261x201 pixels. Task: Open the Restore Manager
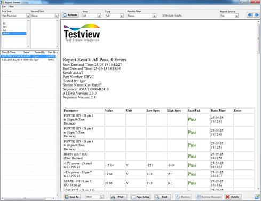click(209, 197)
